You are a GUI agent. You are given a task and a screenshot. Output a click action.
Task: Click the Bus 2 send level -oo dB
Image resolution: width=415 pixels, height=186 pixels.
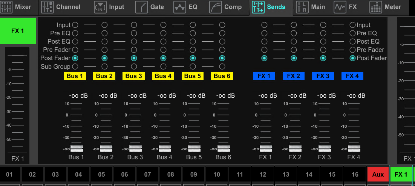108,96
